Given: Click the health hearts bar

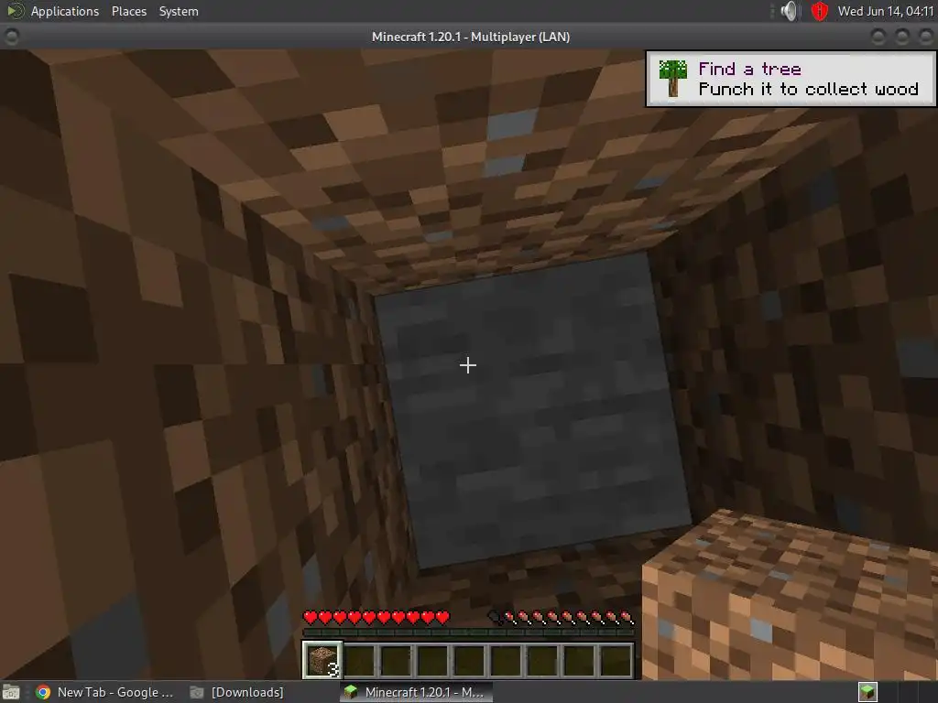Looking at the screenshot, I should [376, 617].
